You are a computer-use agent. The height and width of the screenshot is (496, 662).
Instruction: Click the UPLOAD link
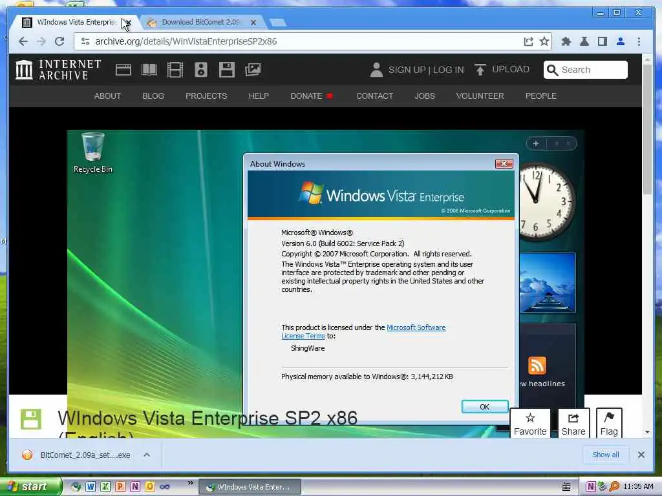click(511, 69)
